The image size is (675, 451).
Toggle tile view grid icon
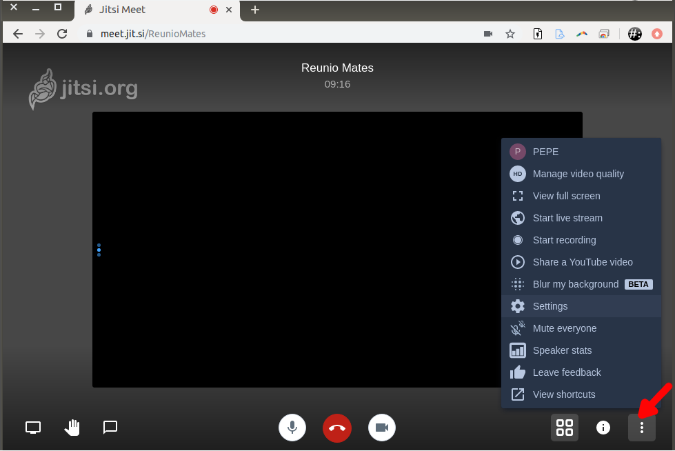click(565, 428)
